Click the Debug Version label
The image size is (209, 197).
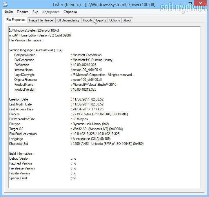(x=19, y=158)
